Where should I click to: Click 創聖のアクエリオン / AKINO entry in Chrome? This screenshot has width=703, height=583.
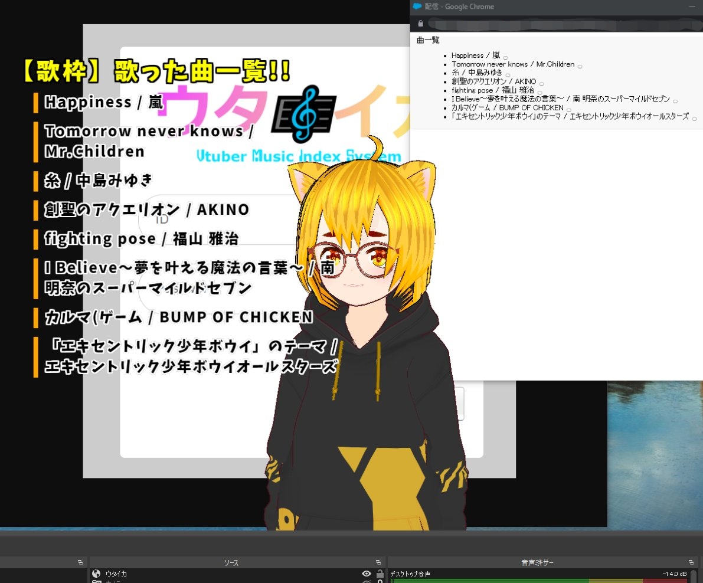point(493,81)
